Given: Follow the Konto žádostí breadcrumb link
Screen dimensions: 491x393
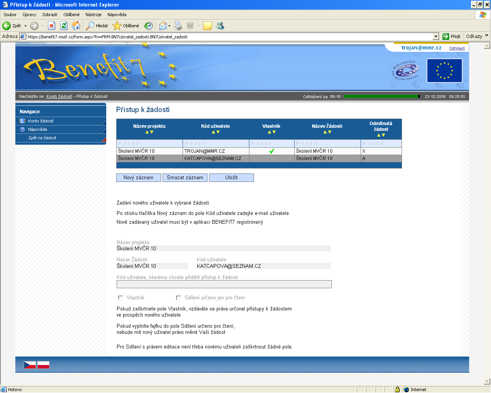Looking at the screenshot, I should (x=59, y=96).
